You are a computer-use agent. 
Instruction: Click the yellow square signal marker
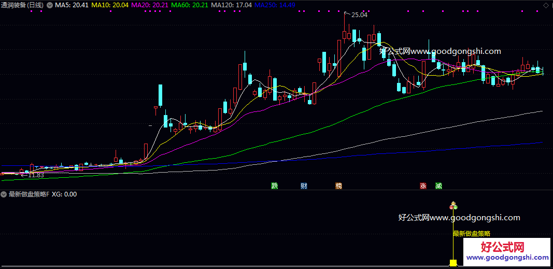(453, 263)
